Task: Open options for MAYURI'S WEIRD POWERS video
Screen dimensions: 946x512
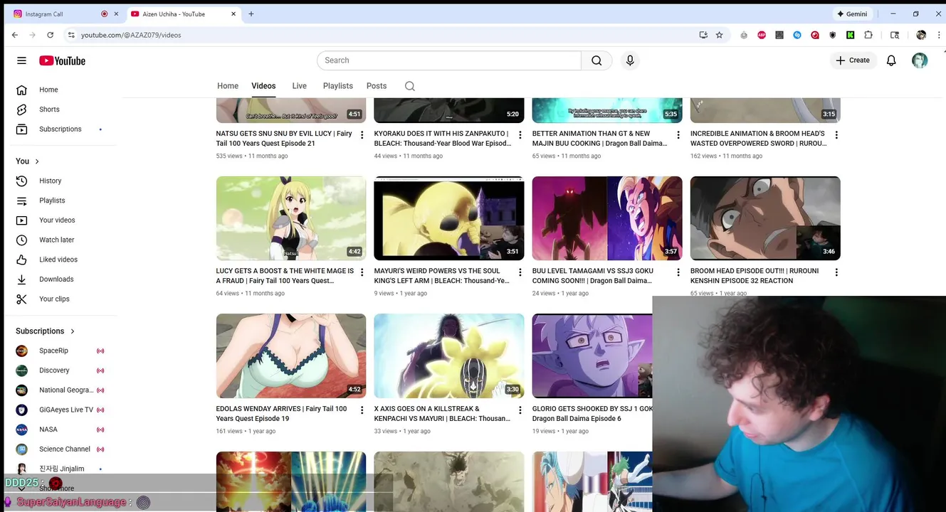Action: click(x=520, y=272)
